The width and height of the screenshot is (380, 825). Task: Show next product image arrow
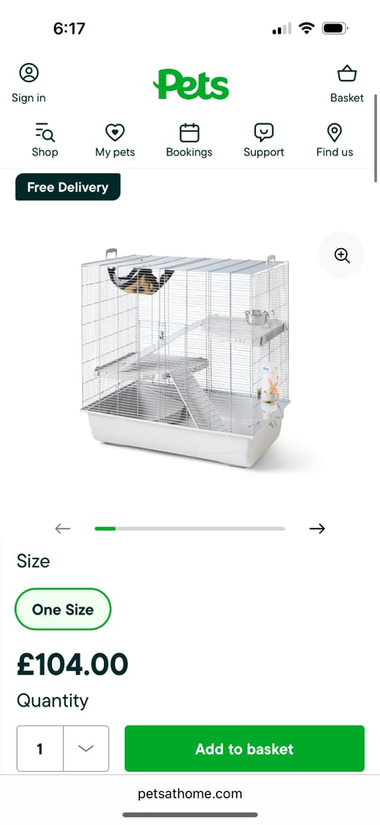pos(317,529)
